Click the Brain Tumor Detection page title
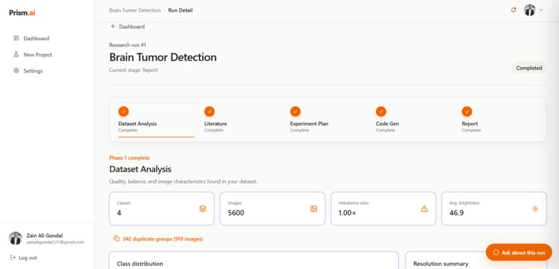 163,57
